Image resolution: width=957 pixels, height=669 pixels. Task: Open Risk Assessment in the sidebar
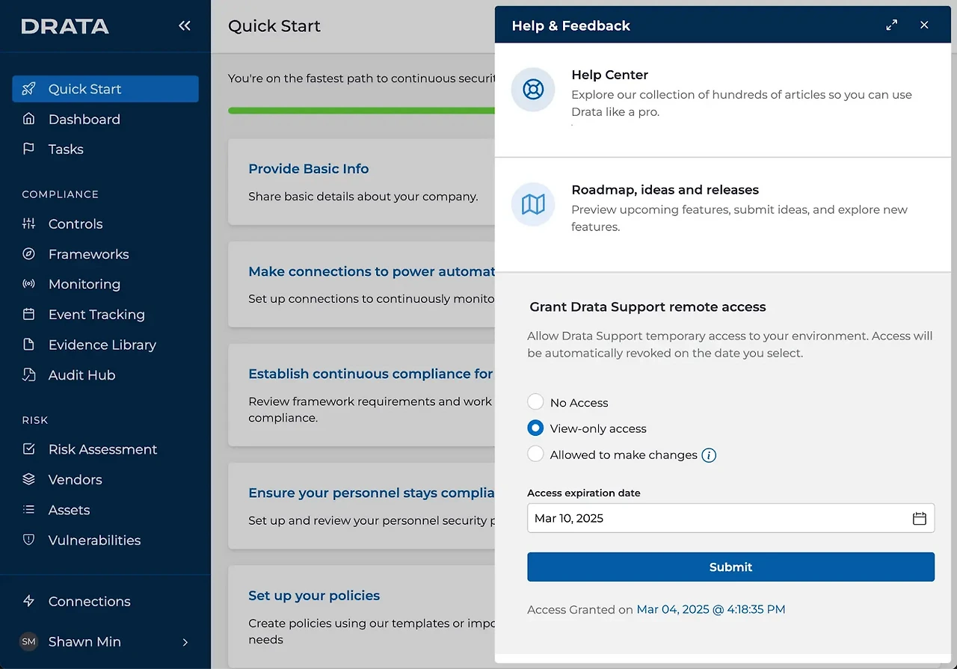[102, 449]
